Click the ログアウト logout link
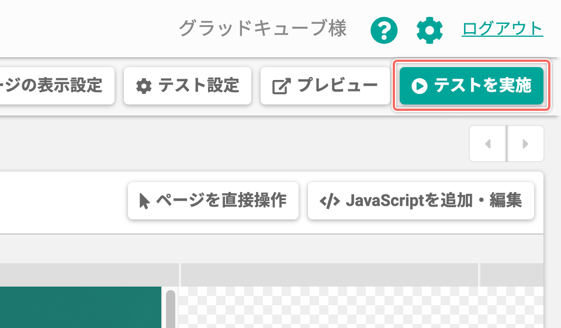 (503, 29)
